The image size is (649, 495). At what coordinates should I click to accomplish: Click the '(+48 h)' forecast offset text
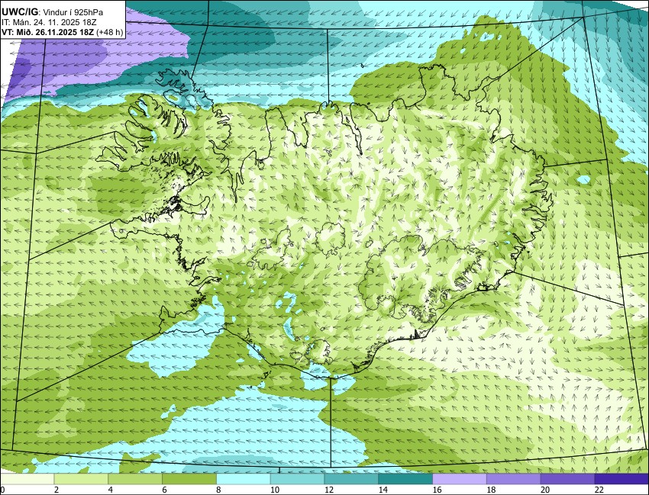(110, 32)
